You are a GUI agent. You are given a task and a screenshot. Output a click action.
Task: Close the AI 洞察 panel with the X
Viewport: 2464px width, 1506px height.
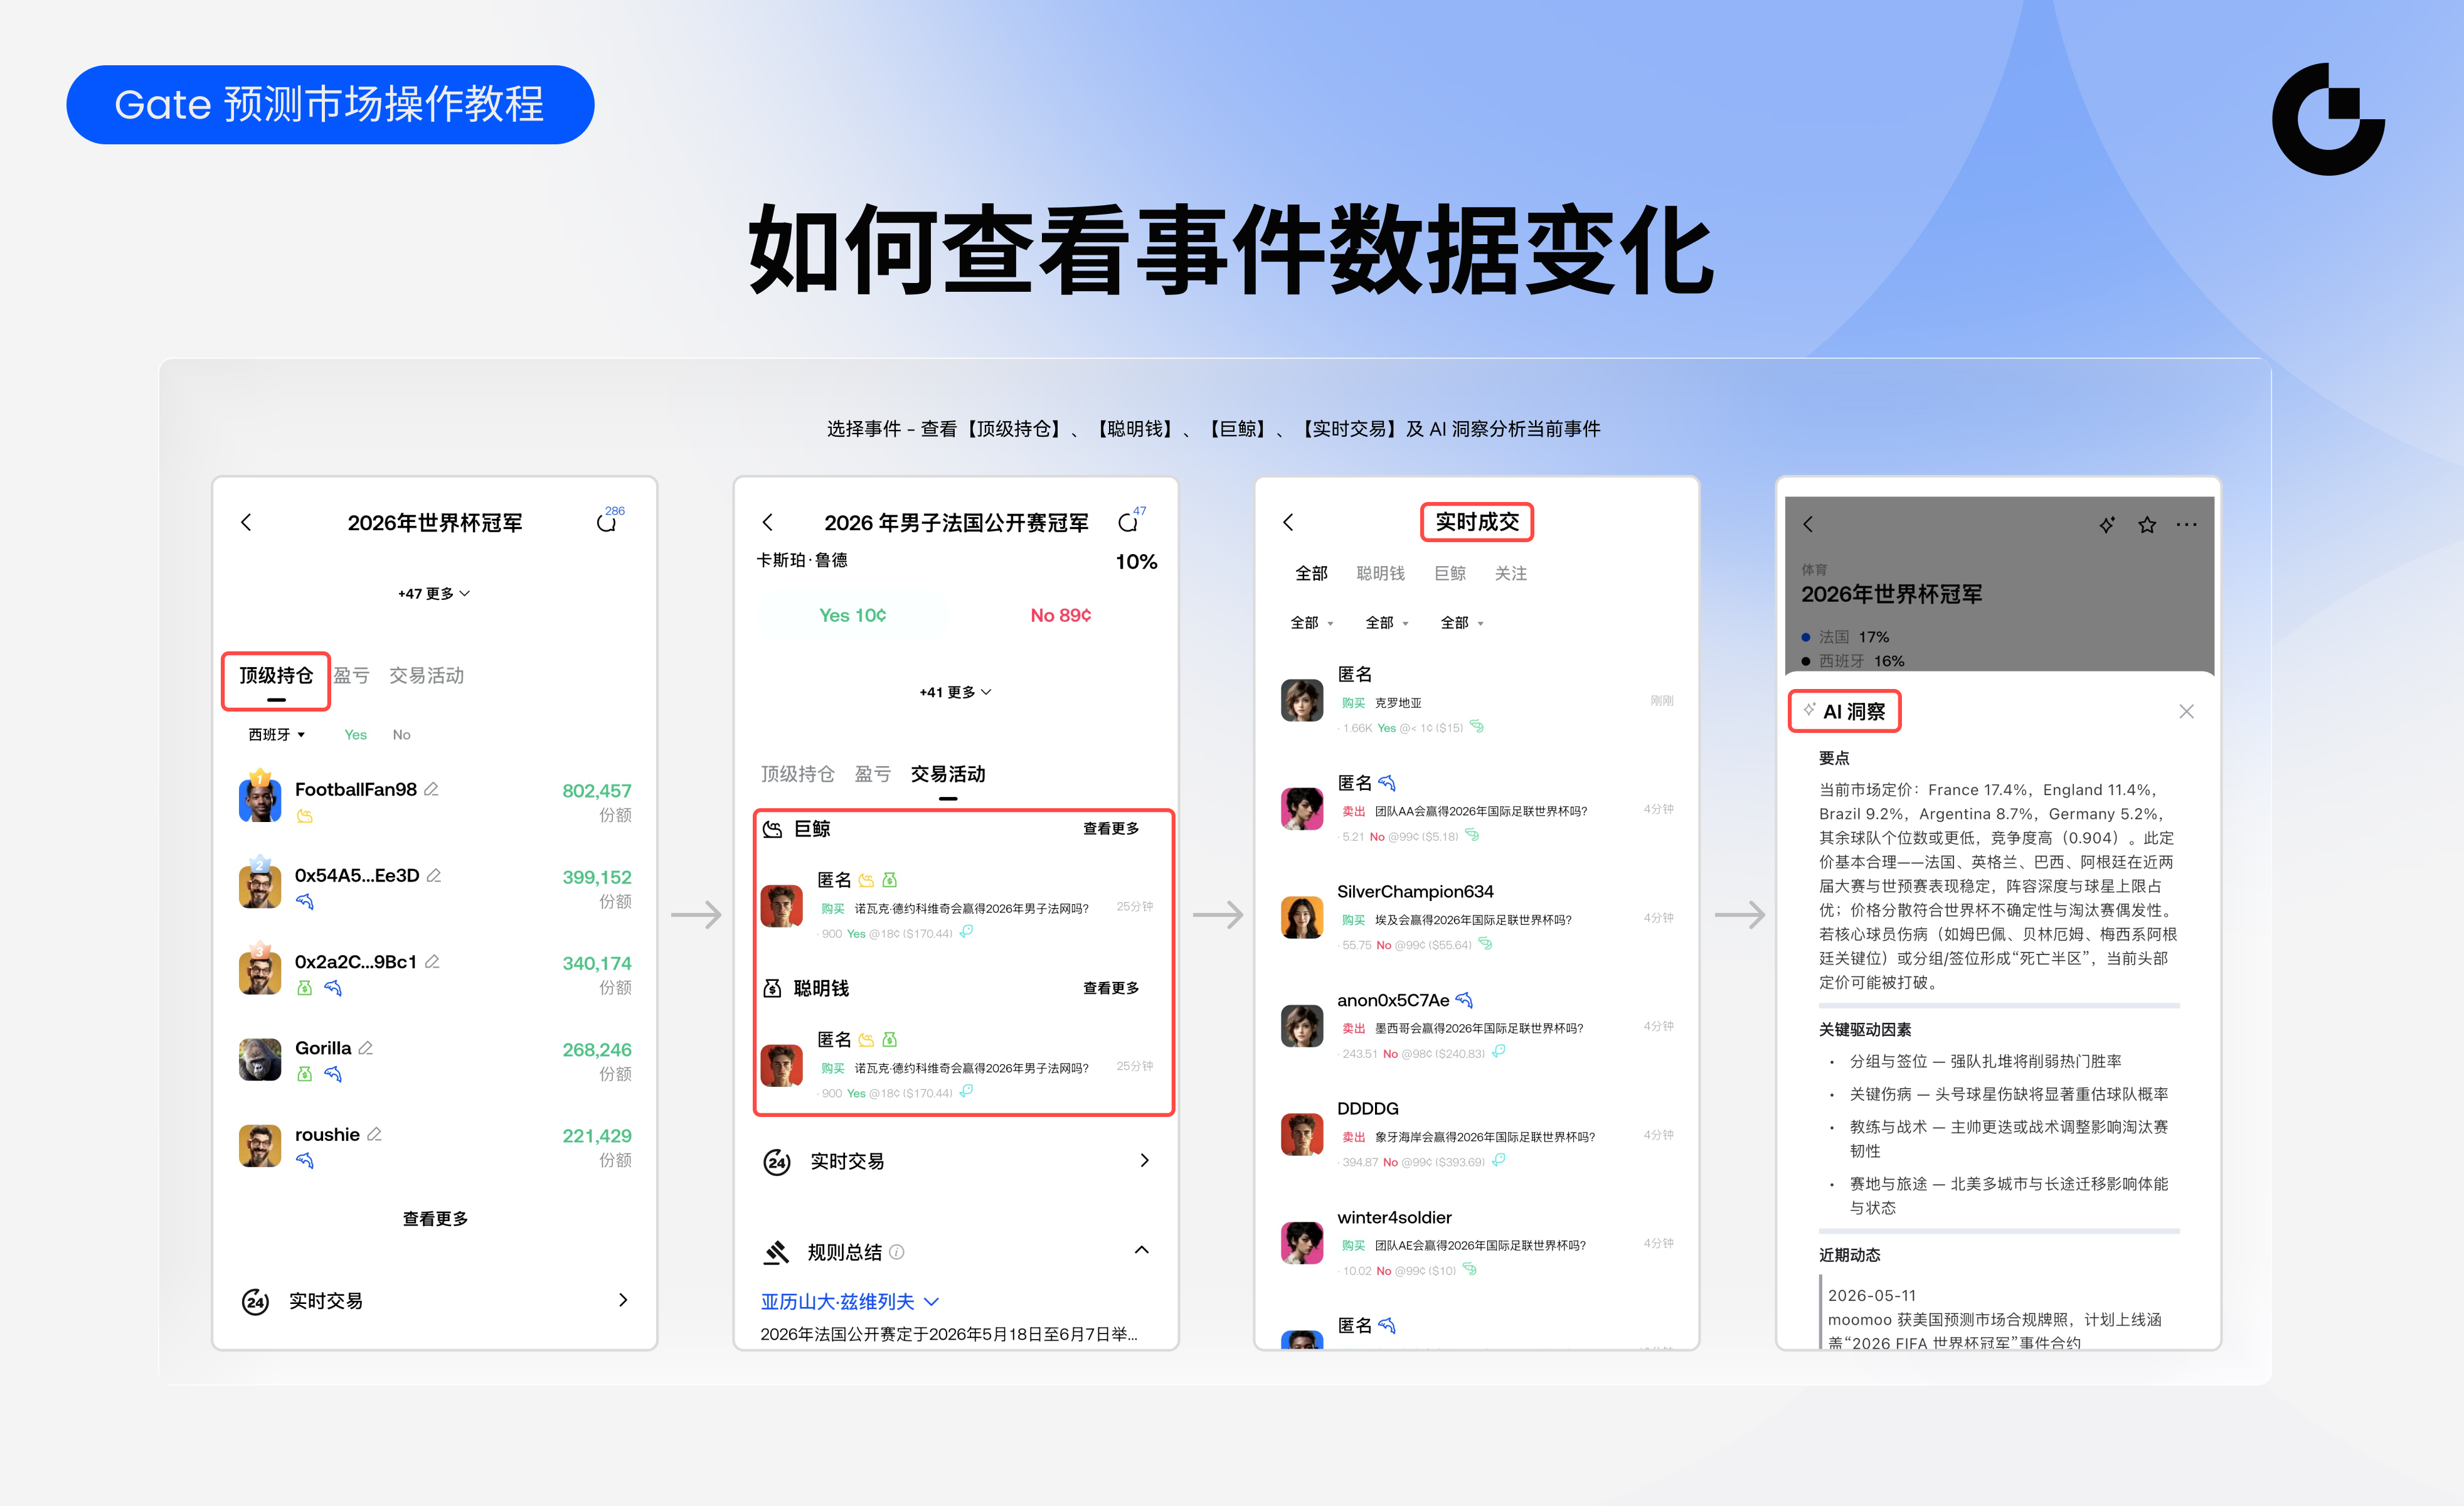[x=2187, y=712]
